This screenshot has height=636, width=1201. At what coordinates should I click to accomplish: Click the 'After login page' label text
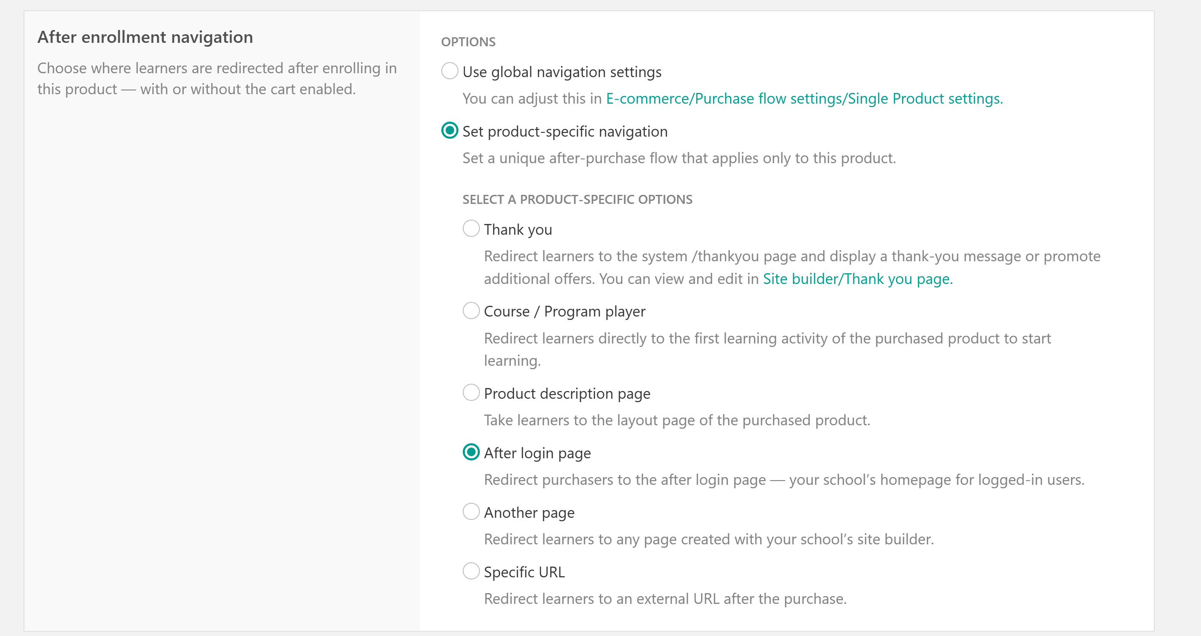pos(537,454)
